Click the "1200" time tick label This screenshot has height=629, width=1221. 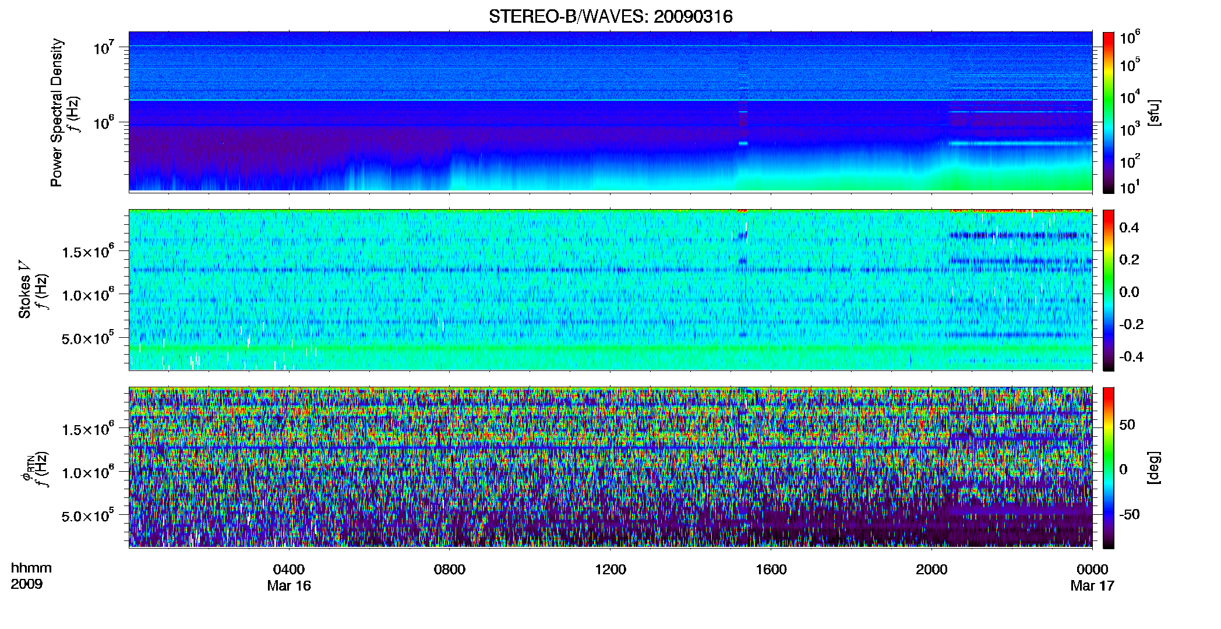click(610, 569)
